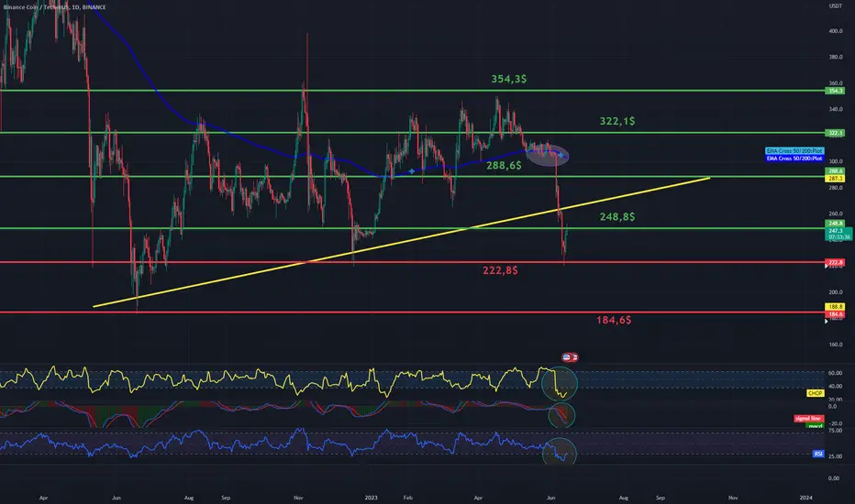Click the 2024 label on the time axis

(805, 498)
